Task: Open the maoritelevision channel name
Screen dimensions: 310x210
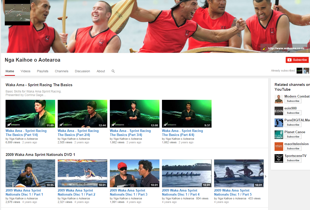Action: pos(297,144)
